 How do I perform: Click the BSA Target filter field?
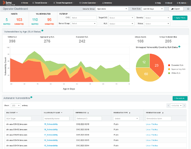[18, 119]
